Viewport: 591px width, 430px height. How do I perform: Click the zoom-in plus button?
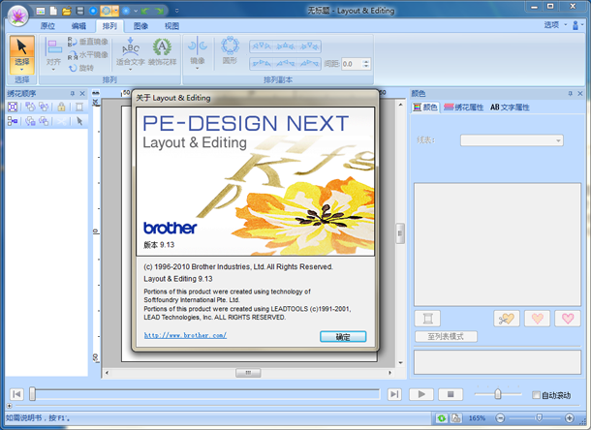569,418
